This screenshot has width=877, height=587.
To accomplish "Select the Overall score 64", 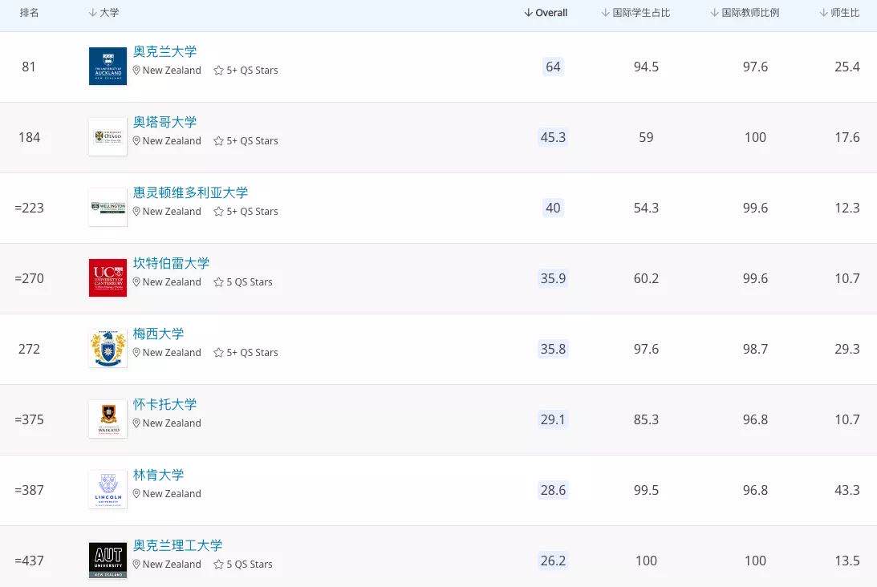I will 553,67.
